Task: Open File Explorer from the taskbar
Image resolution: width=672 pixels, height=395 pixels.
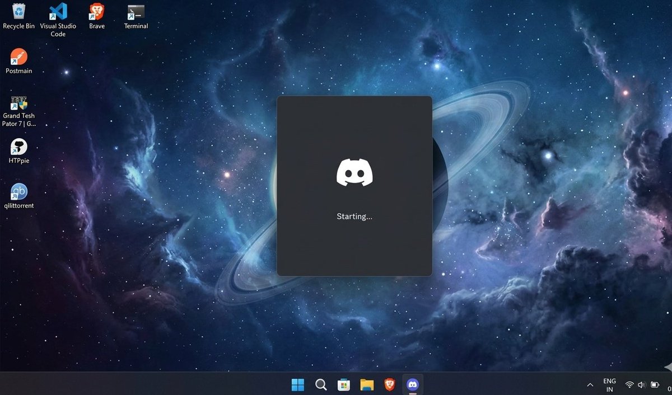Action: pyautogui.click(x=367, y=384)
